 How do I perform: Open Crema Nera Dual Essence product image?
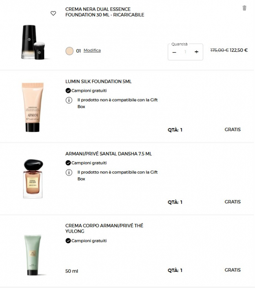33,42
